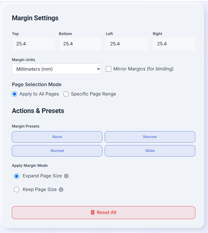Apply the Normal margin preset
The height and width of the screenshot is (233, 208).
pos(57,151)
